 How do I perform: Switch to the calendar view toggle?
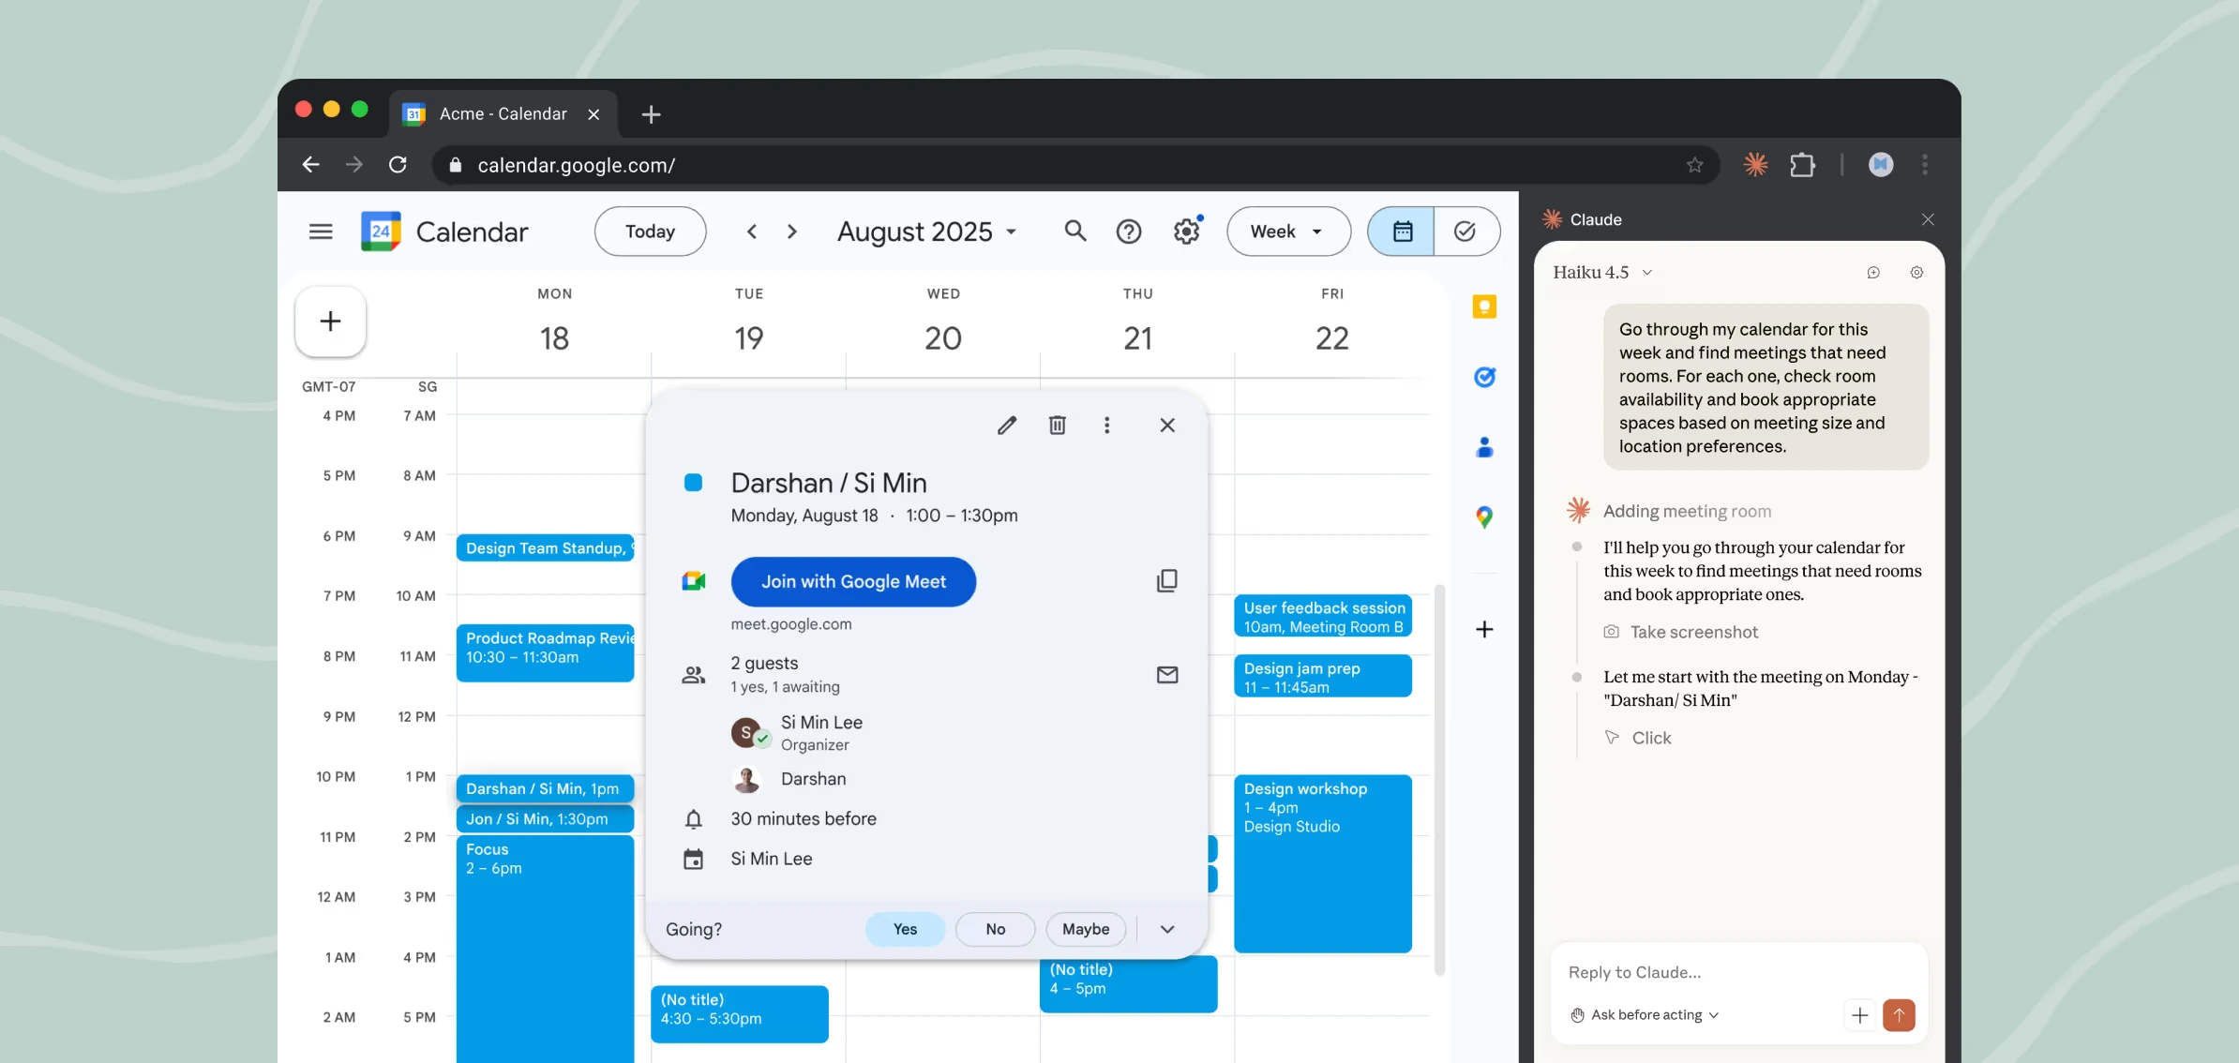[x=1401, y=231]
